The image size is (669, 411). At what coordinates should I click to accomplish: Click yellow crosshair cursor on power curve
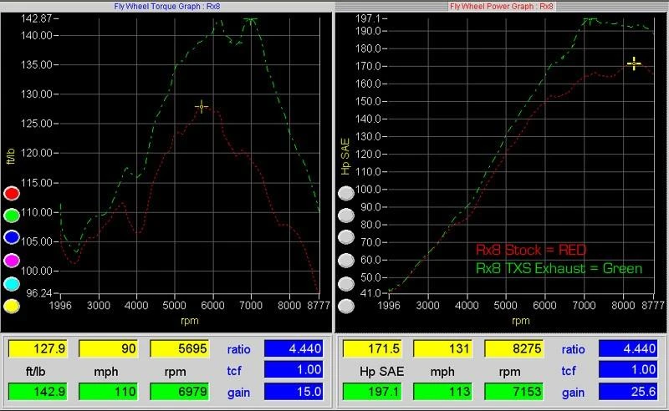coord(634,63)
